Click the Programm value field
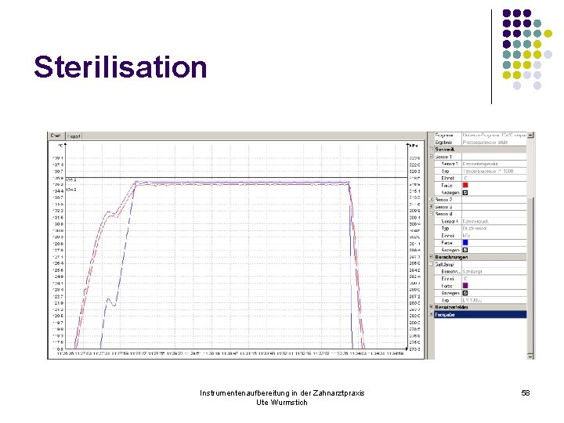Viewport: 564px width, 423px height. coord(493,136)
